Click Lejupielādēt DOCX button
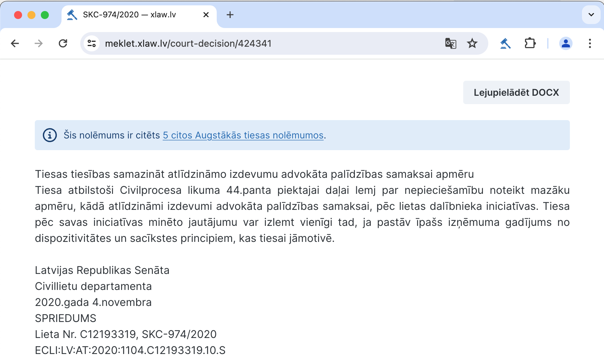 (516, 92)
